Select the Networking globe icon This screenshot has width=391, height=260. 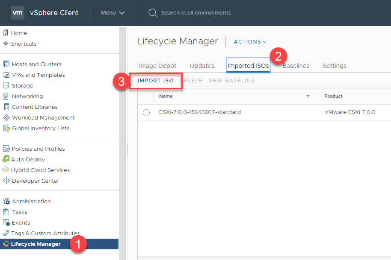coord(6,96)
